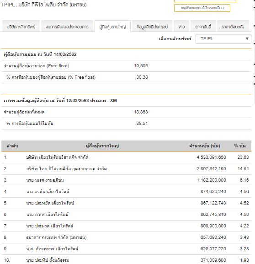Click share count 629,077,220

pos(213,249)
